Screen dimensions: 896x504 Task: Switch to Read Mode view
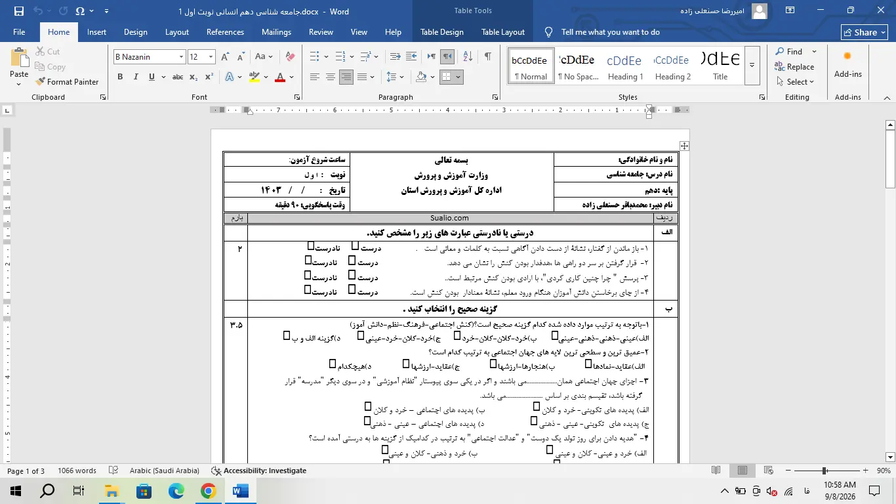[716, 471]
